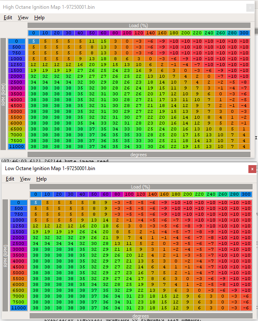258x321 pixels.
Task: Open Help menu in High Octane window
Action: [39, 18]
